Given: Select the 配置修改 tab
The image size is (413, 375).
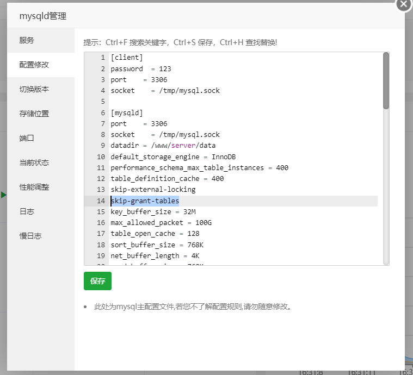Looking at the screenshot, I should coord(41,65).
